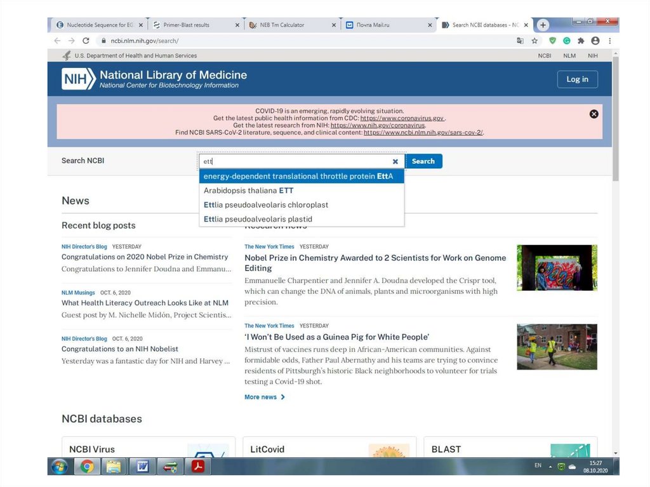Switch to Primer-Blast results tab

tap(196, 25)
